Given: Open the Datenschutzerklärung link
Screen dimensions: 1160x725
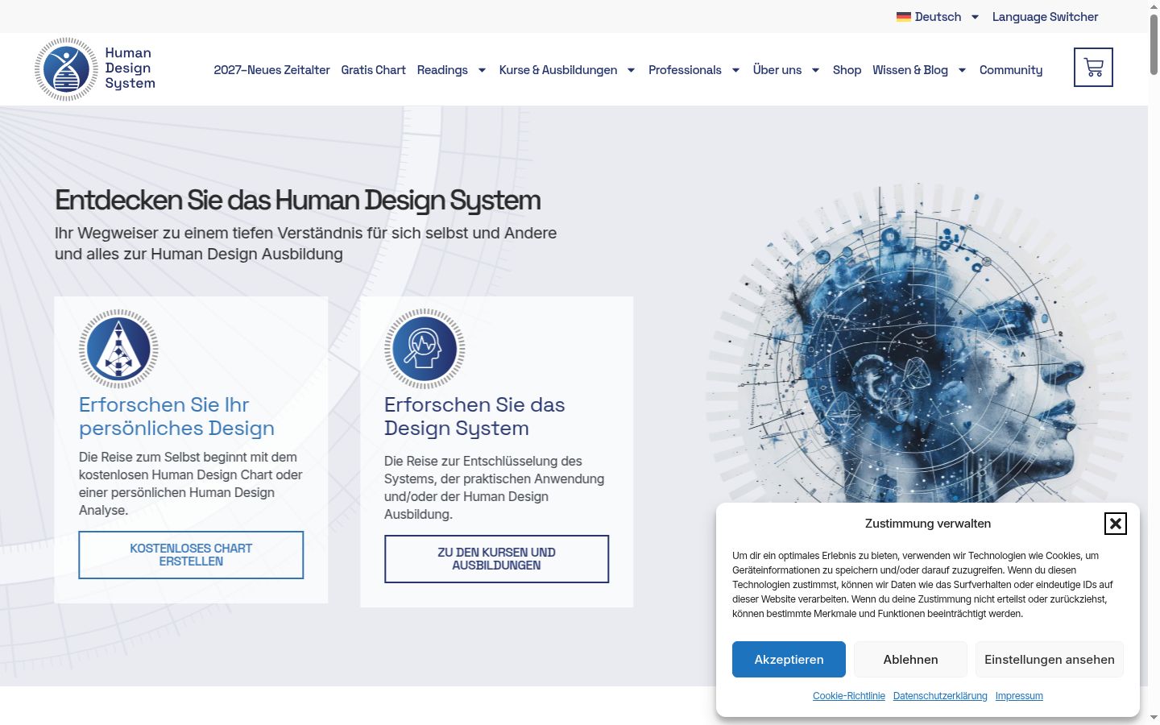Looking at the screenshot, I should 940,696.
